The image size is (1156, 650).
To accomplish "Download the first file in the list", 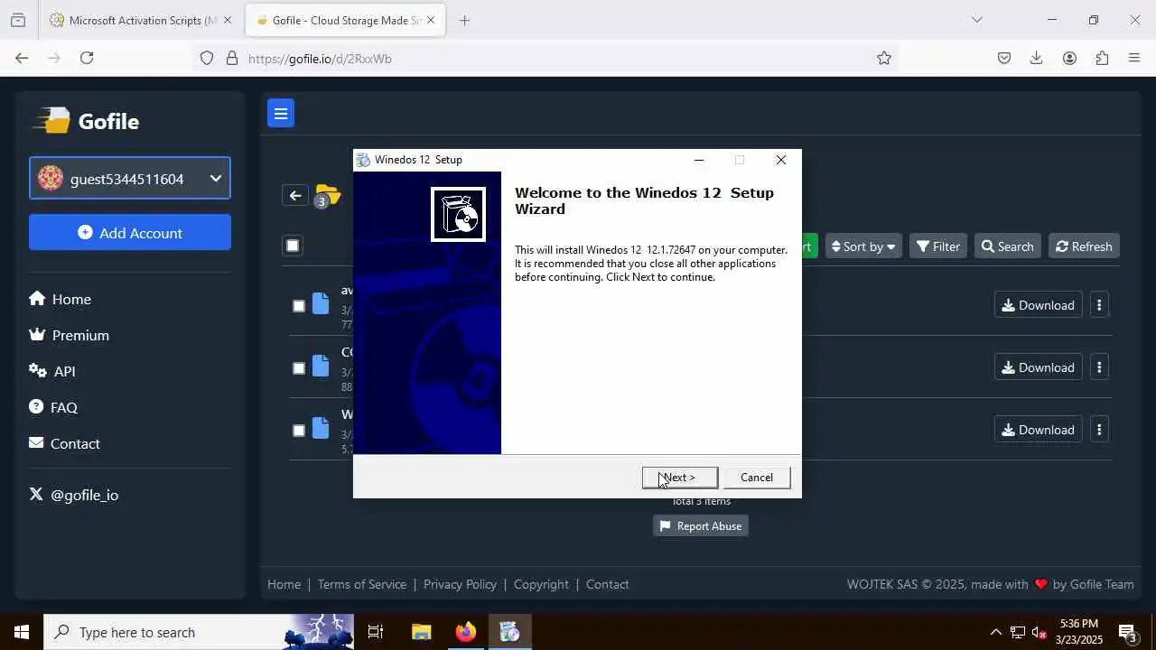I will [1039, 305].
